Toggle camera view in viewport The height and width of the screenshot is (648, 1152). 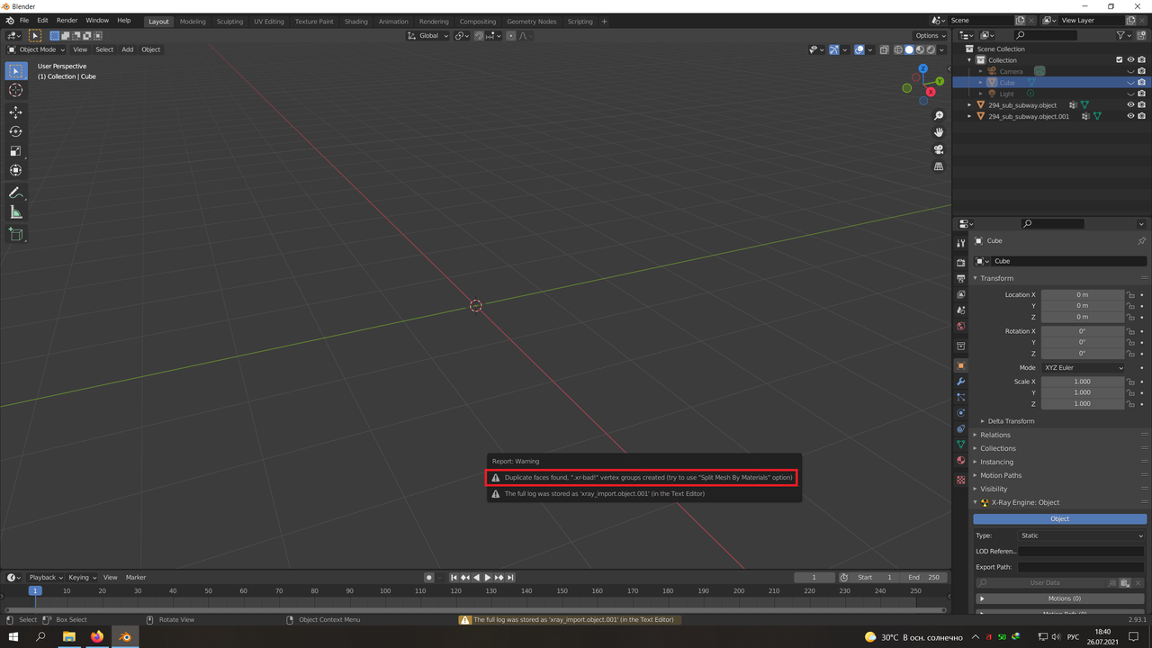point(939,149)
